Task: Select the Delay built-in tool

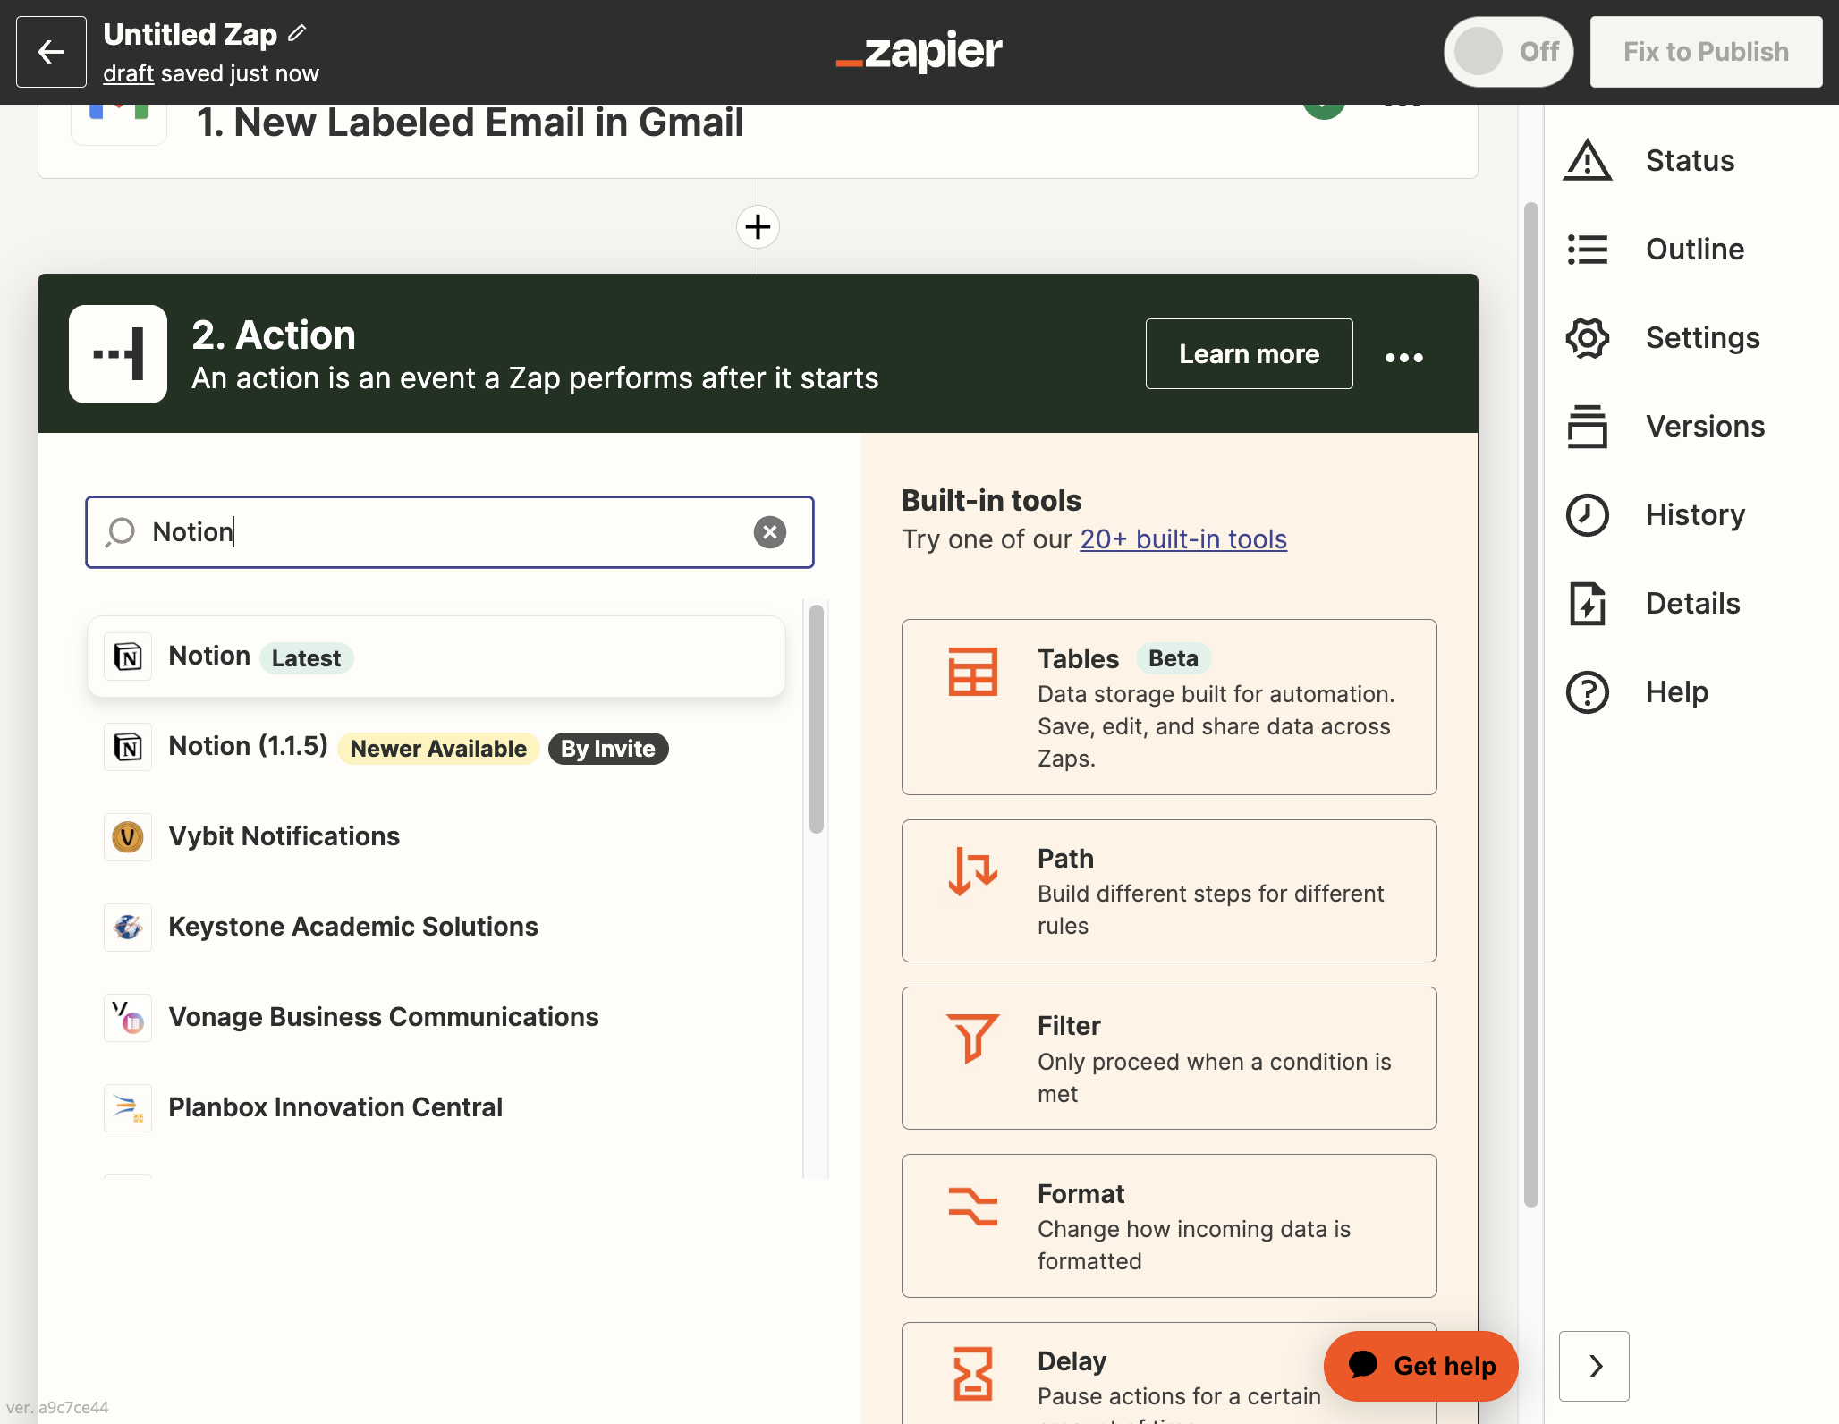Action: 1169,1374
